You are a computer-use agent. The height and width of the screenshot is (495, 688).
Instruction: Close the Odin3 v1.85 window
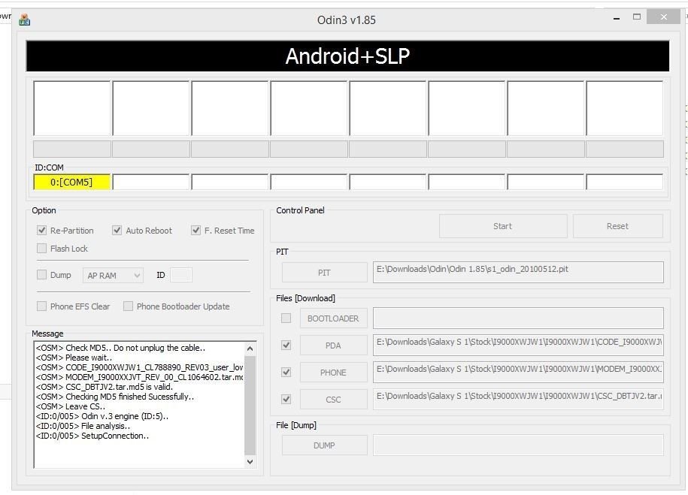pos(663,17)
